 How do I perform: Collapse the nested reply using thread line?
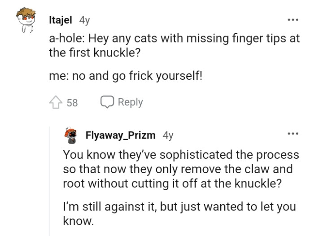point(49,179)
